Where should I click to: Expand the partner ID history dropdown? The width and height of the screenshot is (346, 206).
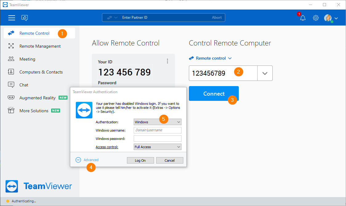[265, 73]
